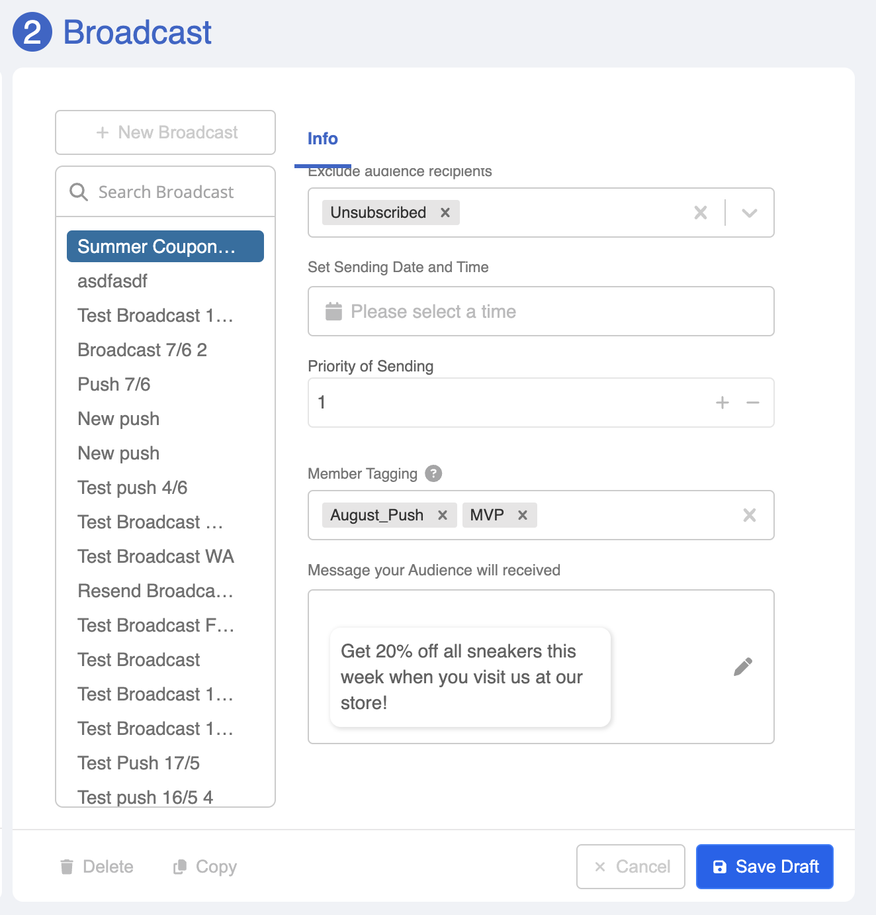Cancel editing the broadcast
Screen dimensions: 876x915
(631, 867)
